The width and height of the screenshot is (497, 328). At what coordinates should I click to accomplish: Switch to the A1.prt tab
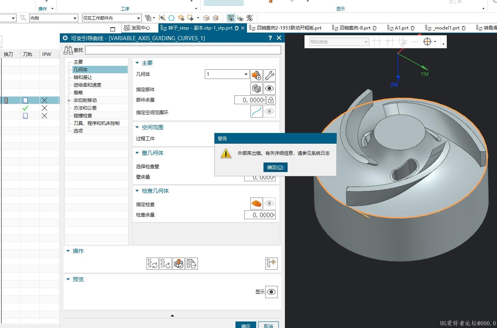pos(402,28)
